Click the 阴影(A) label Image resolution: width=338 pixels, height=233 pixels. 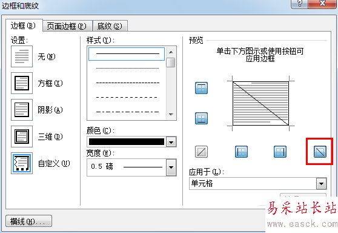[50, 110]
